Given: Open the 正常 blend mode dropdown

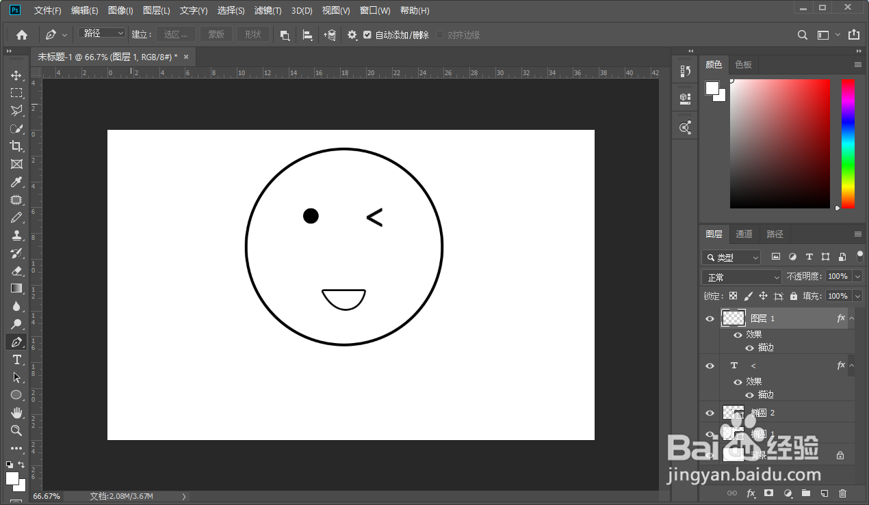Looking at the screenshot, I should pyautogui.click(x=742, y=277).
